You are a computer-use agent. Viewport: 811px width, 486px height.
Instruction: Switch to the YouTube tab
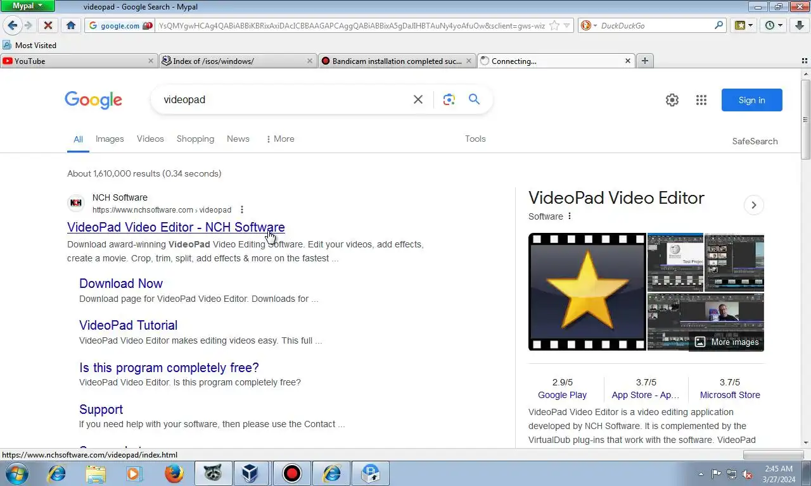coord(79,61)
